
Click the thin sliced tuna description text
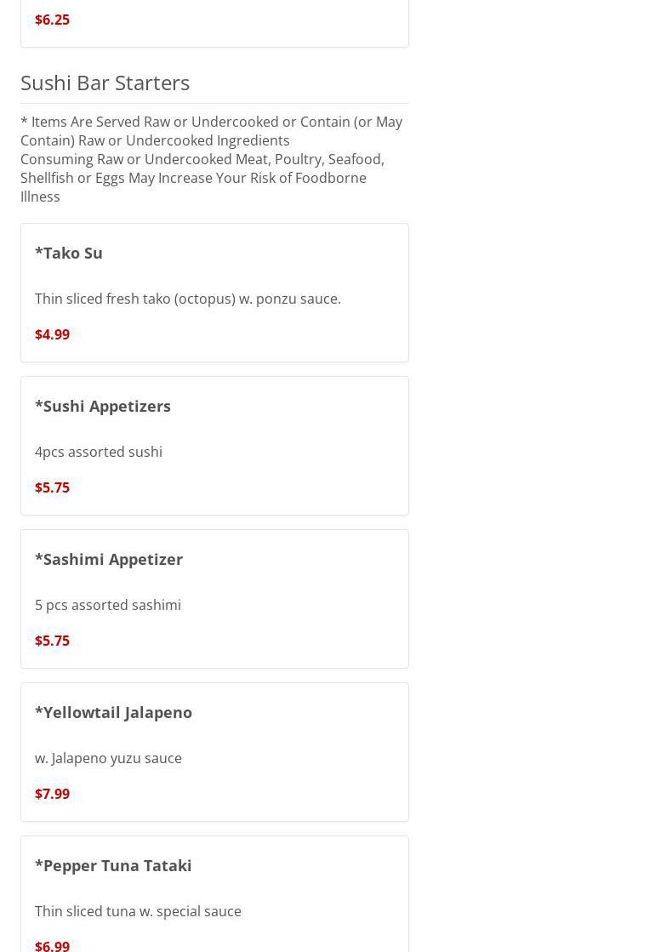(138, 911)
